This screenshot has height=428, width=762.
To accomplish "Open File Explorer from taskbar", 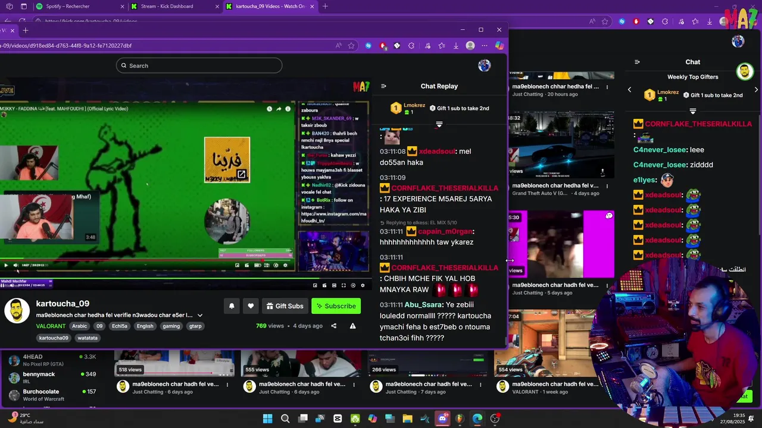I will 407,418.
